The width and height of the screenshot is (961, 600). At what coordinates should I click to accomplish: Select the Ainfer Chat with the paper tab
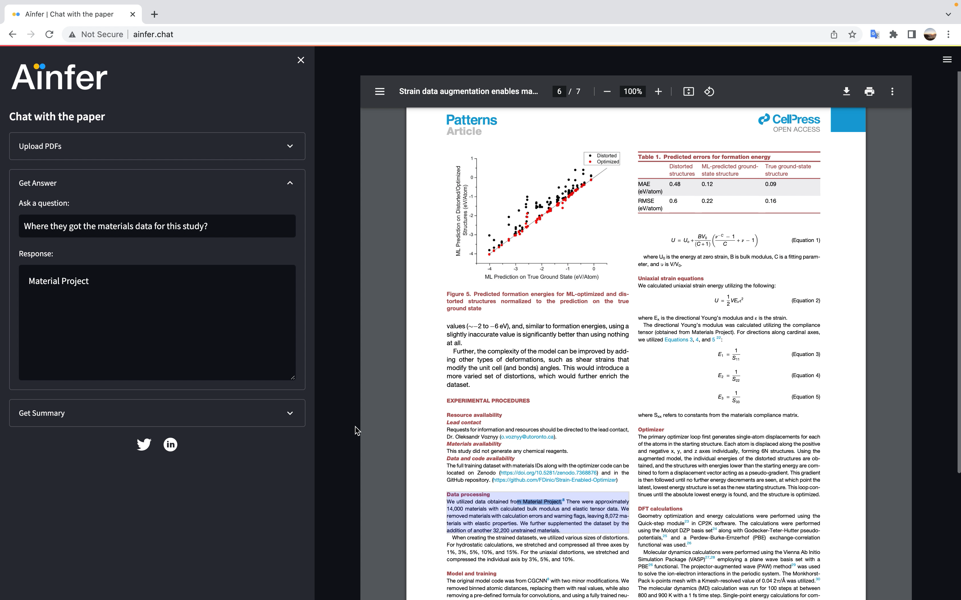[74, 14]
